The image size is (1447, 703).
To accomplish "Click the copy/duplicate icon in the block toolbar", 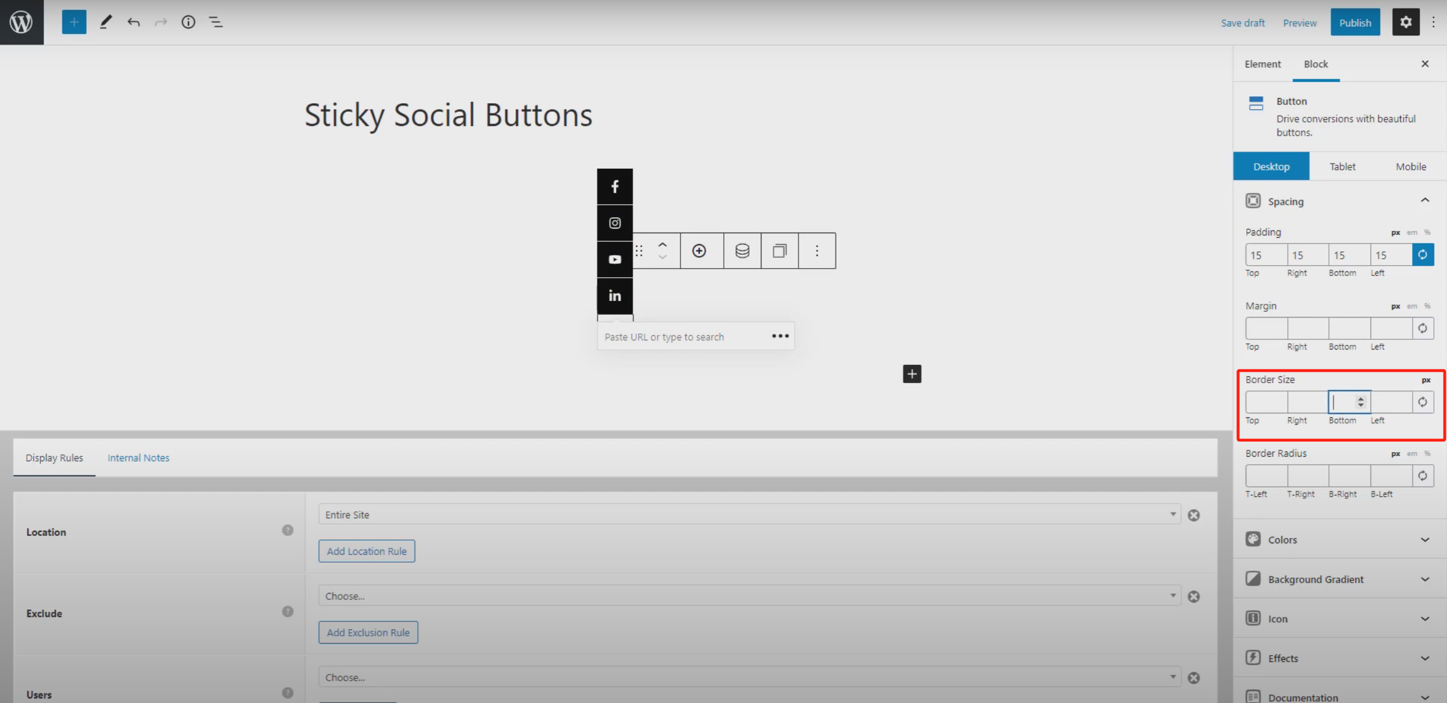I will coord(779,250).
